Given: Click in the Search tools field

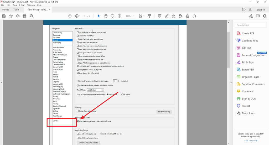Looking at the screenshot, I should (x=251, y=25).
